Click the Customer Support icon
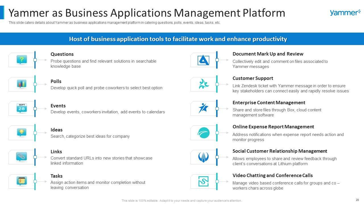Screen dimensions: 364x204 [204, 84]
